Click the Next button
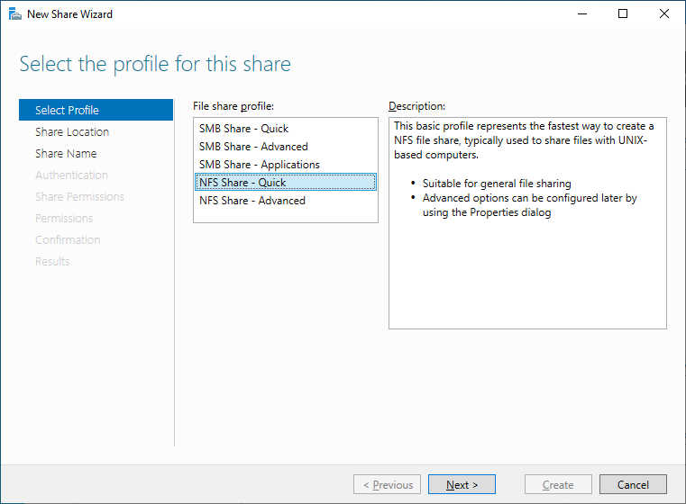 click(462, 484)
